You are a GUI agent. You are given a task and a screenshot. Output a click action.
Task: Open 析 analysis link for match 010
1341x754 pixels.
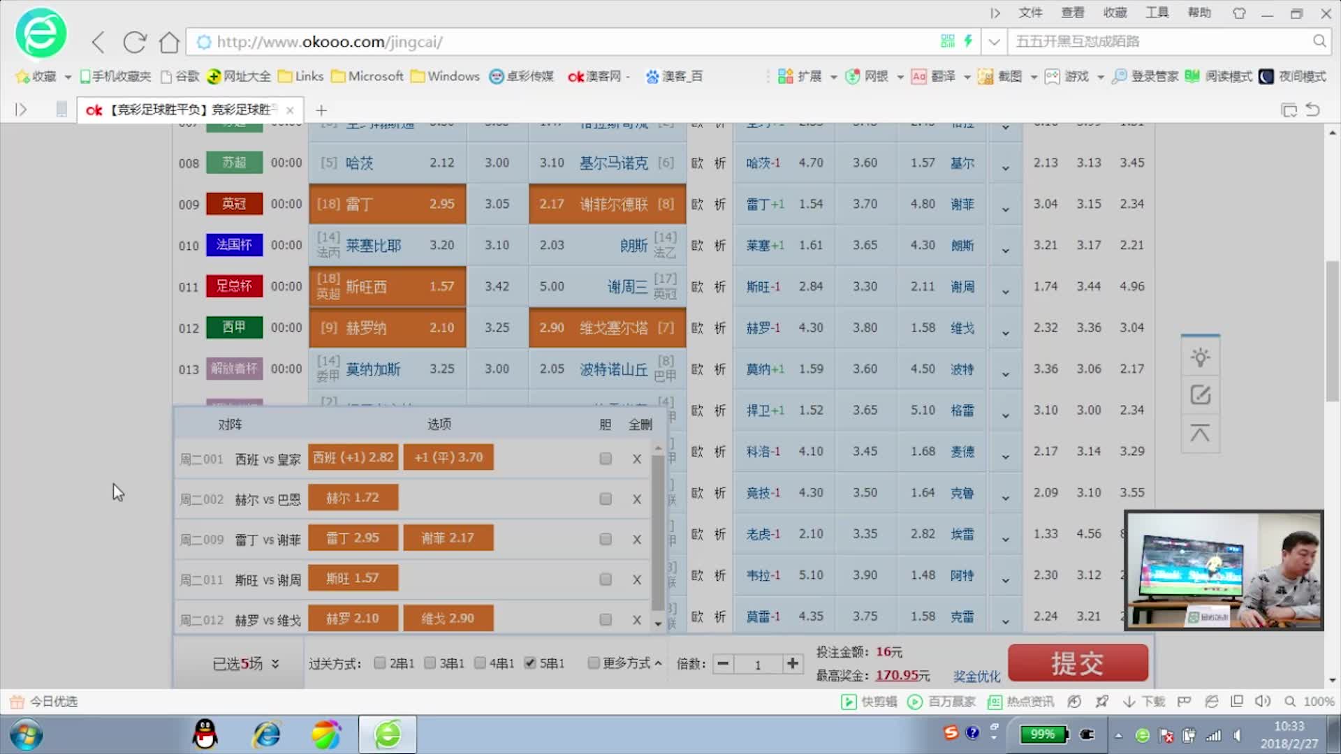[x=720, y=245]
